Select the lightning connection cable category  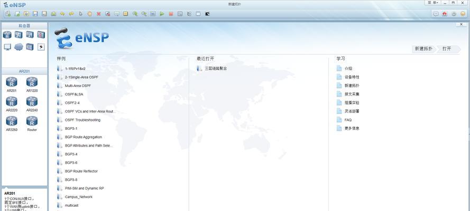(x=41, y=47)
